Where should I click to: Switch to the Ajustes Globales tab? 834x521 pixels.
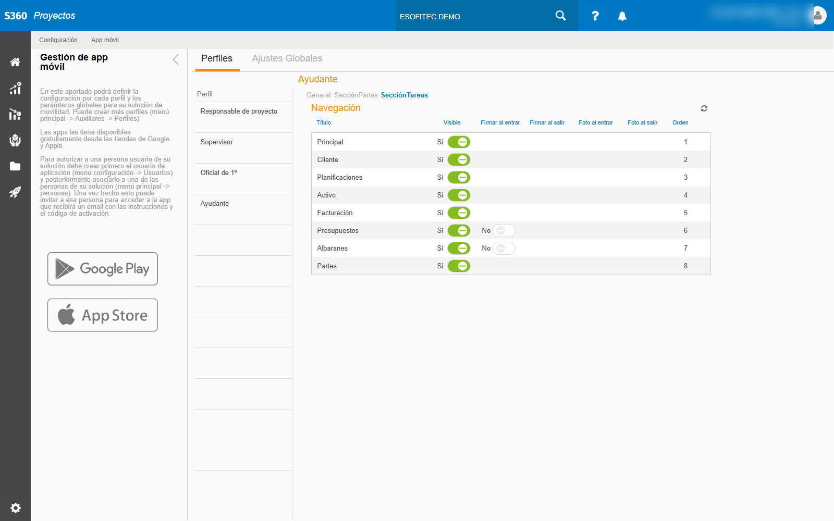287,58
